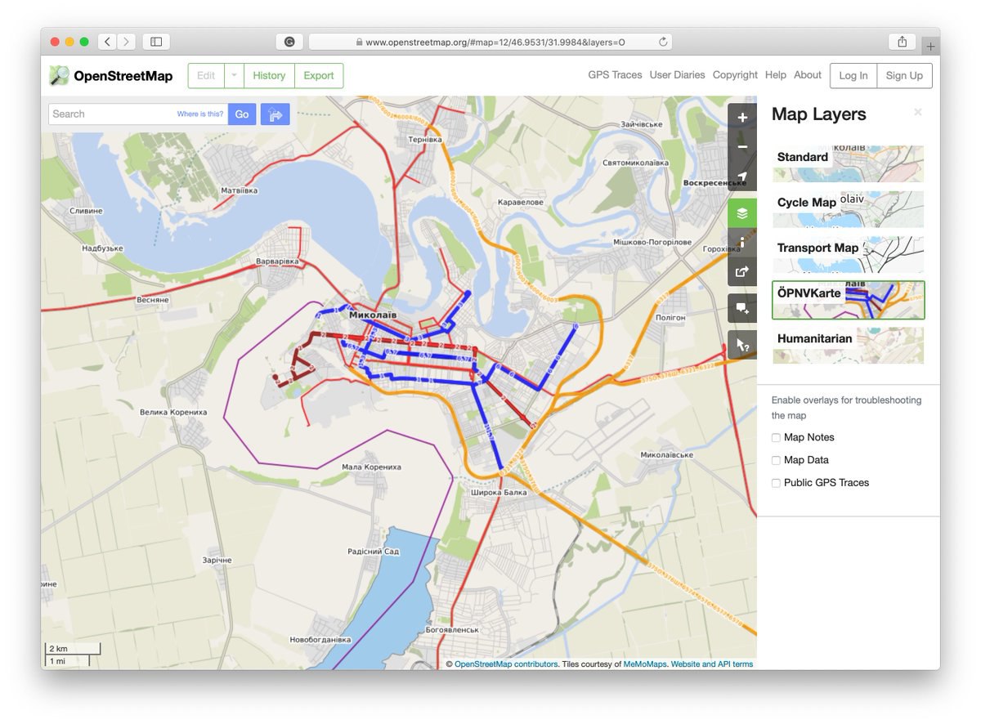Image resolution: width=981 pixels, height=724 pixels.
Task: Close the Map Layers panel
Action: point(918,112)
